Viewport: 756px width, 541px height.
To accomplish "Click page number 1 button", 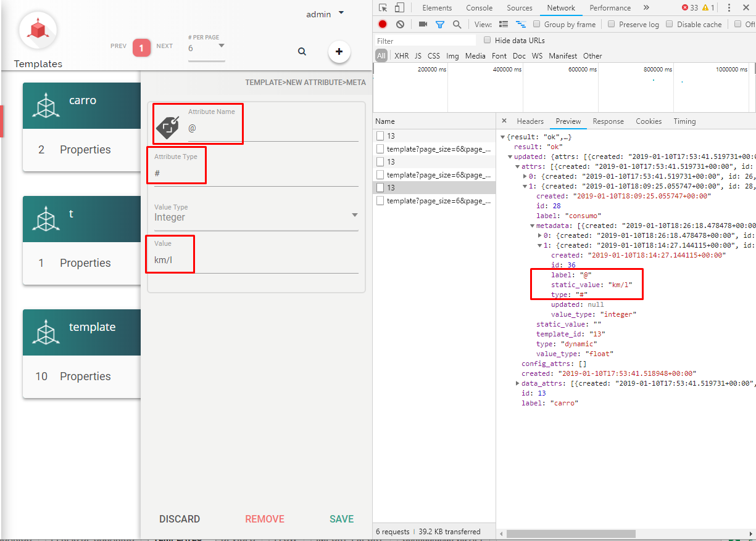I will click(141, 47).
